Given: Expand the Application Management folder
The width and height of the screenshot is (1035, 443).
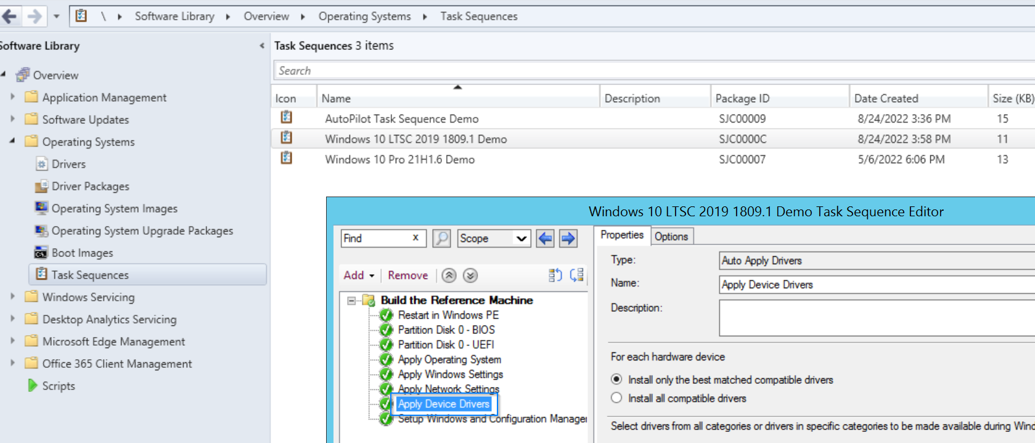Looking at the screenshot, I should (x=12, y=97).
